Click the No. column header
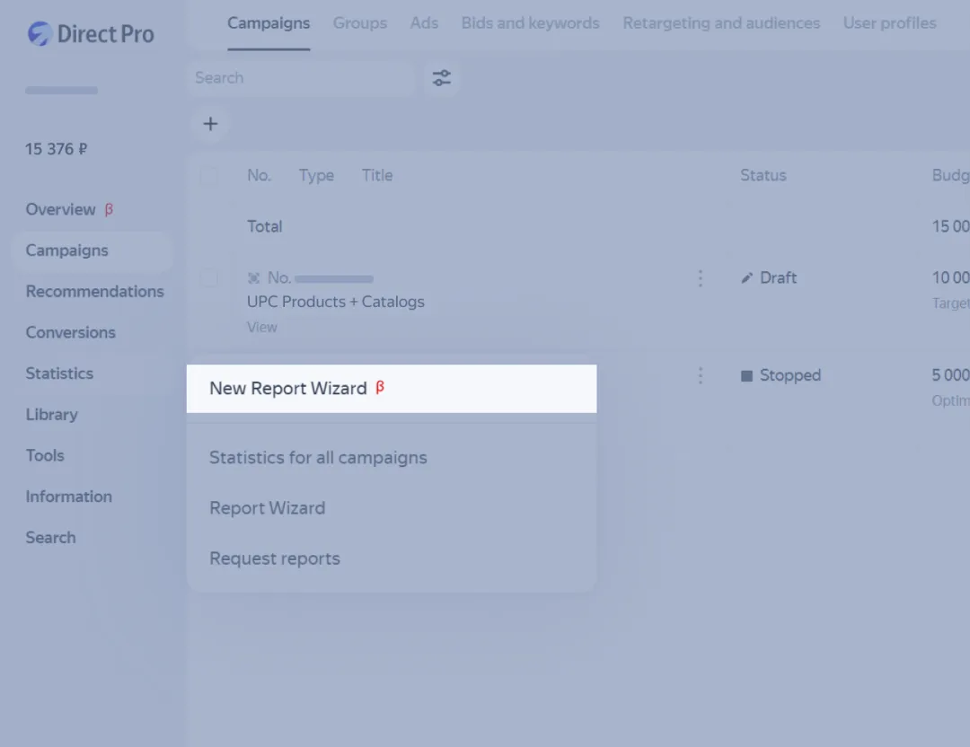 point(260,176)
